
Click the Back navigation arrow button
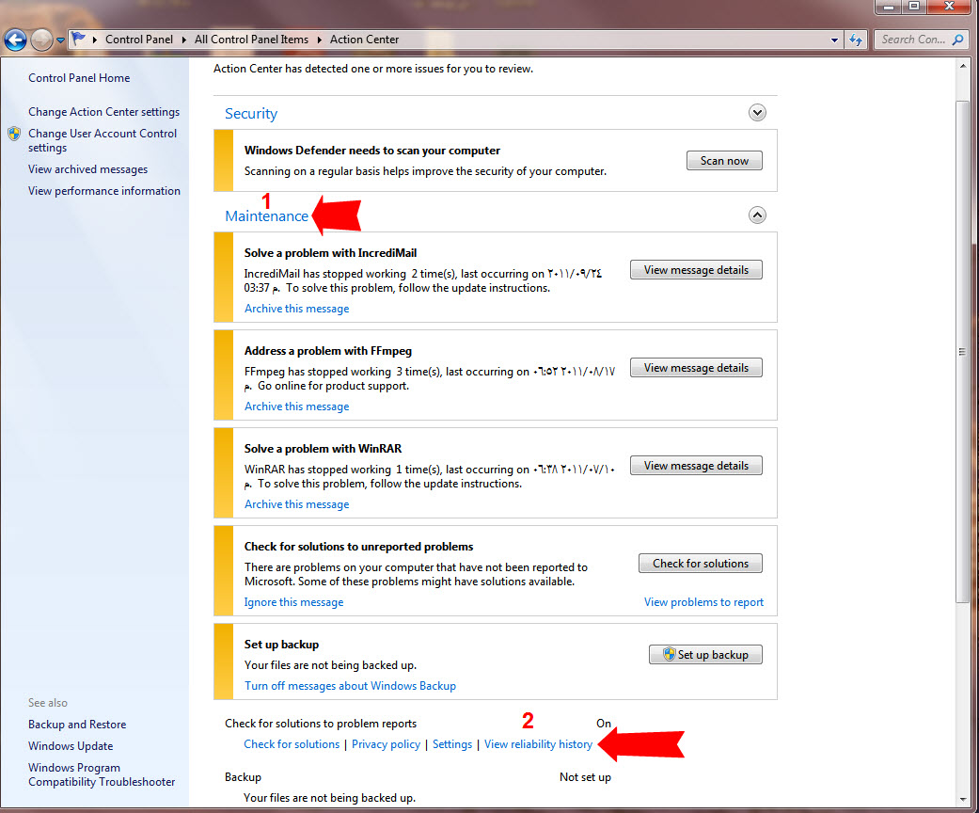pos(15,40)
